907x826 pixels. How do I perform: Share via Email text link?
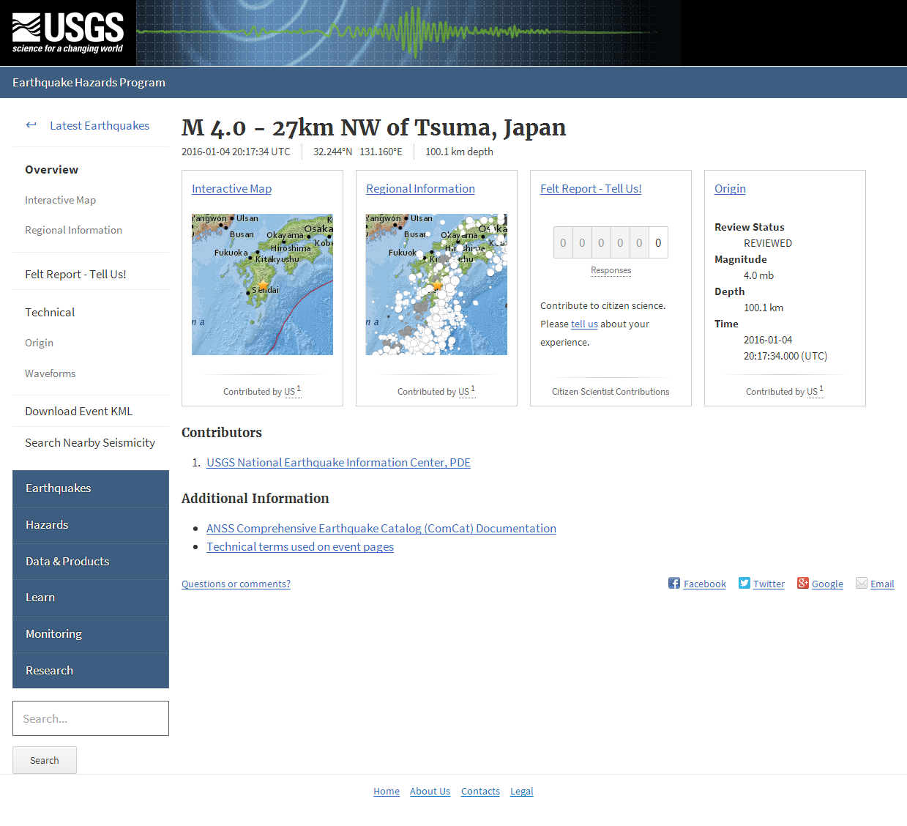point(882,584)
